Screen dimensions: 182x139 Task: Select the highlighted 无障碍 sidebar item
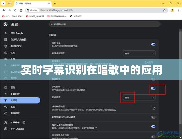(20, 100)
